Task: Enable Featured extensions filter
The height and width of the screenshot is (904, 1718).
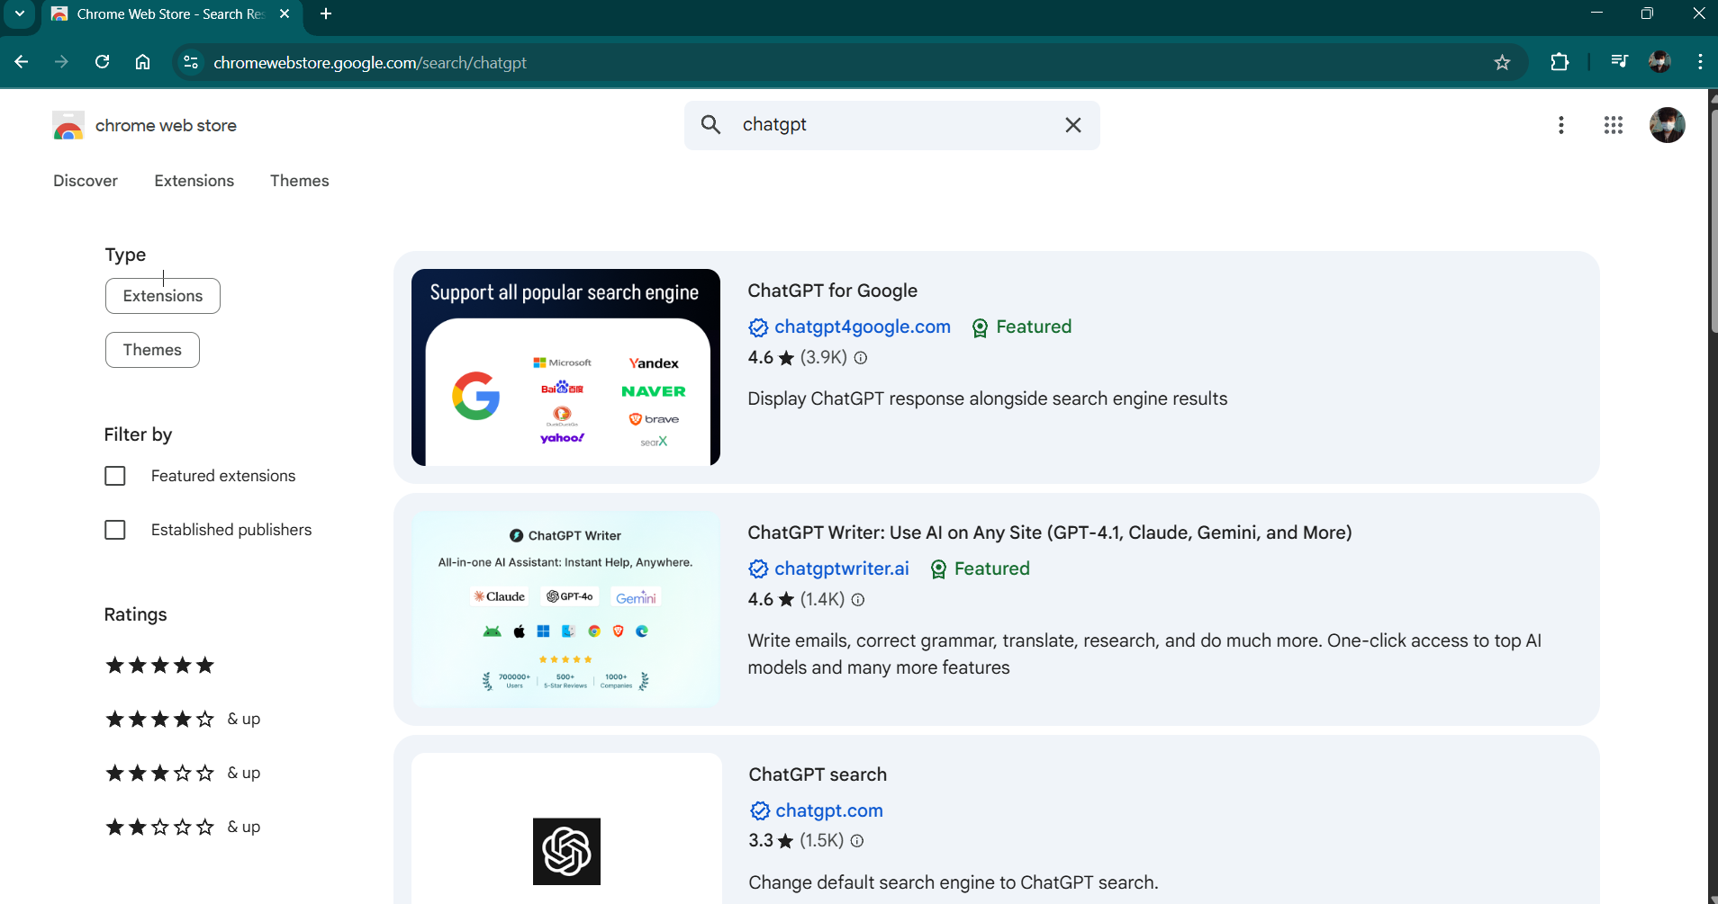Action: 115,476
